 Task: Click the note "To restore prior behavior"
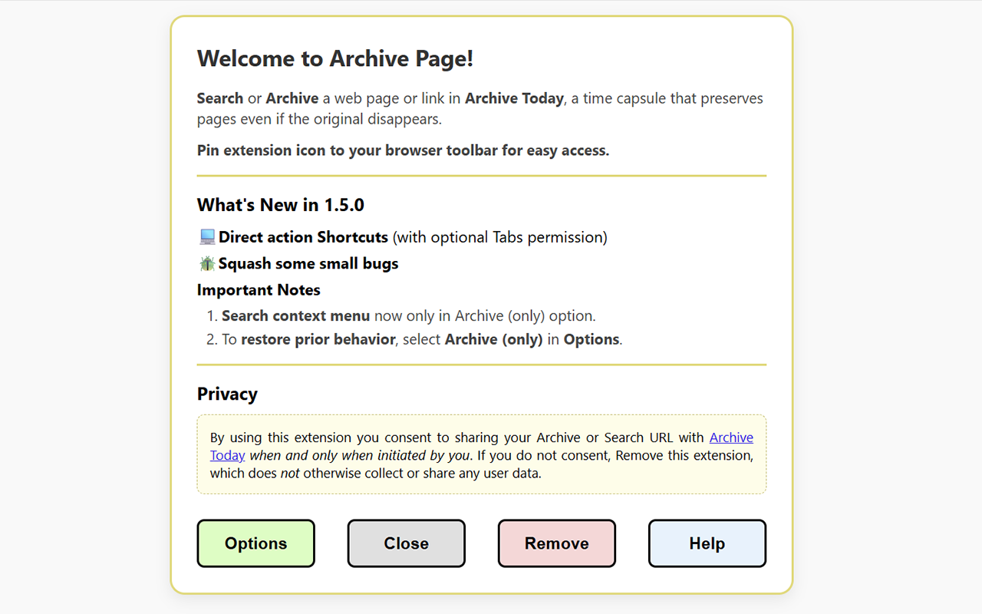point(422,339)
